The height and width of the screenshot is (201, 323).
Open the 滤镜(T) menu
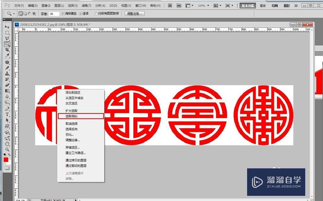(86, 5)
